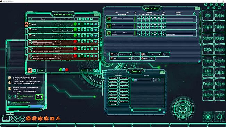The width and height of the screenshot is (226, 127).
Task: Click the green friendly faction filter circle
Action: click(61, 70)
